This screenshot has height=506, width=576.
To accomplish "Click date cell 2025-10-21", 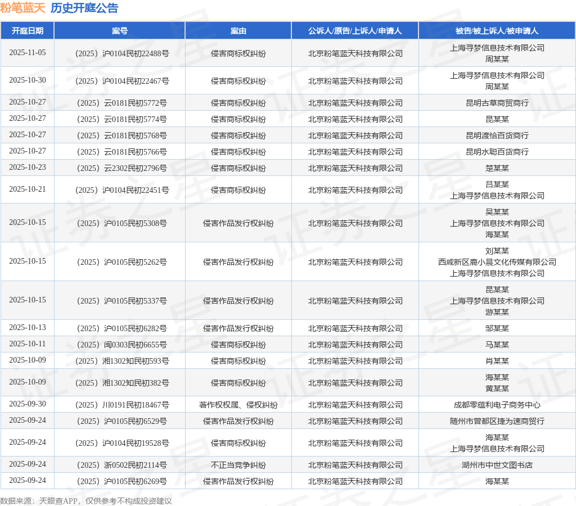I will click(x=28, y=189).
